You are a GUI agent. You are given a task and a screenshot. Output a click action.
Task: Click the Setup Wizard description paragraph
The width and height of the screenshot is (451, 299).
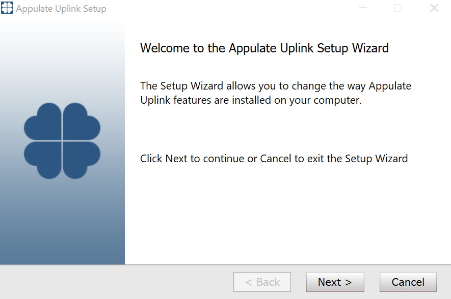point(275,93)
